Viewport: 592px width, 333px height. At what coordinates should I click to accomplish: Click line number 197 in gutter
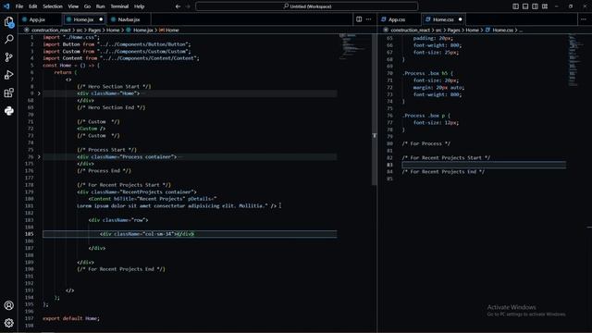click(30, 318)
